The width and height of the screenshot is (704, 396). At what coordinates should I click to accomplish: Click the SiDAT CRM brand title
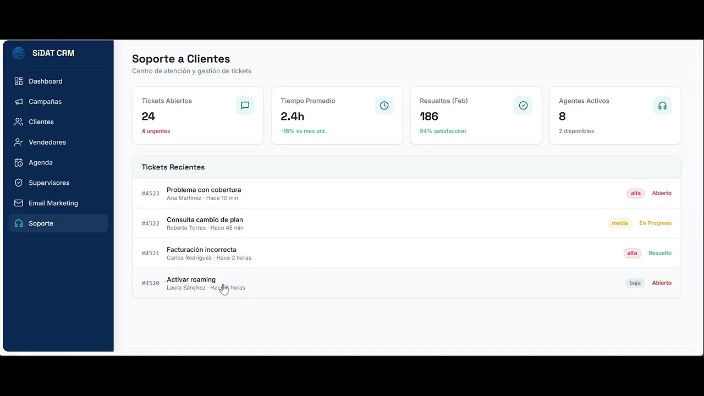tap(53, 53)
